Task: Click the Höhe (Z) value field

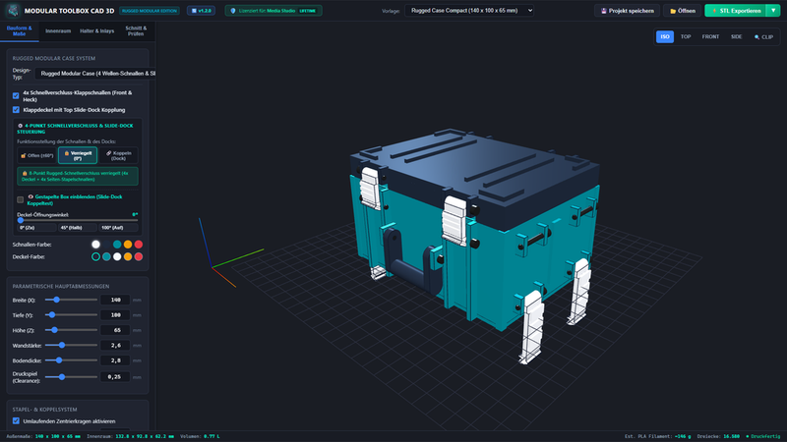Action: (x=115, y=330)
